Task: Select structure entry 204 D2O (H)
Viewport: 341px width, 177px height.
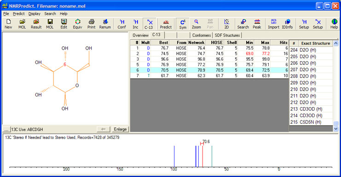Action: [x=311, y=50]
